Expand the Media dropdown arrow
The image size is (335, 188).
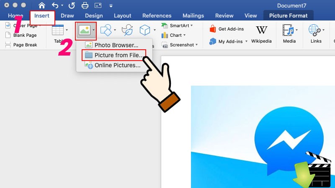[x=296, y=30]
